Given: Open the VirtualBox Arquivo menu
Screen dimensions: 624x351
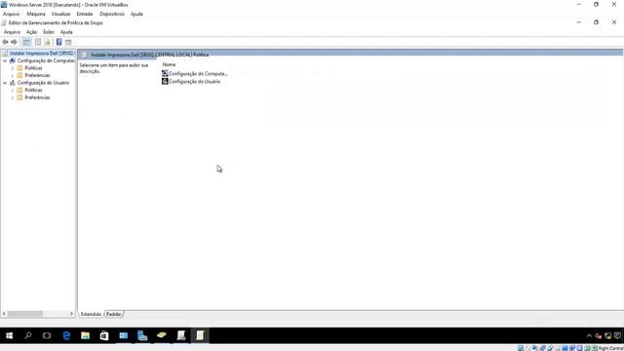Looking at the screenshot, I should pyautogui.click(x=11, y=14).
